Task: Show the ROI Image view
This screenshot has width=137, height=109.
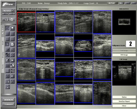Action: pos(124,55)
